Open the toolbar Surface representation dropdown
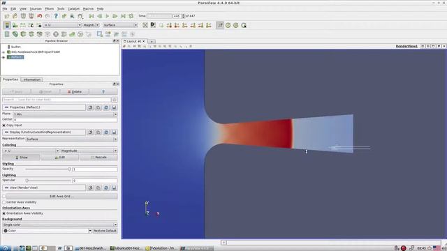 (x=120, y=25)
